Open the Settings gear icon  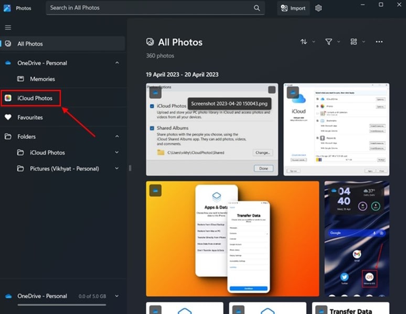point(318,8)
